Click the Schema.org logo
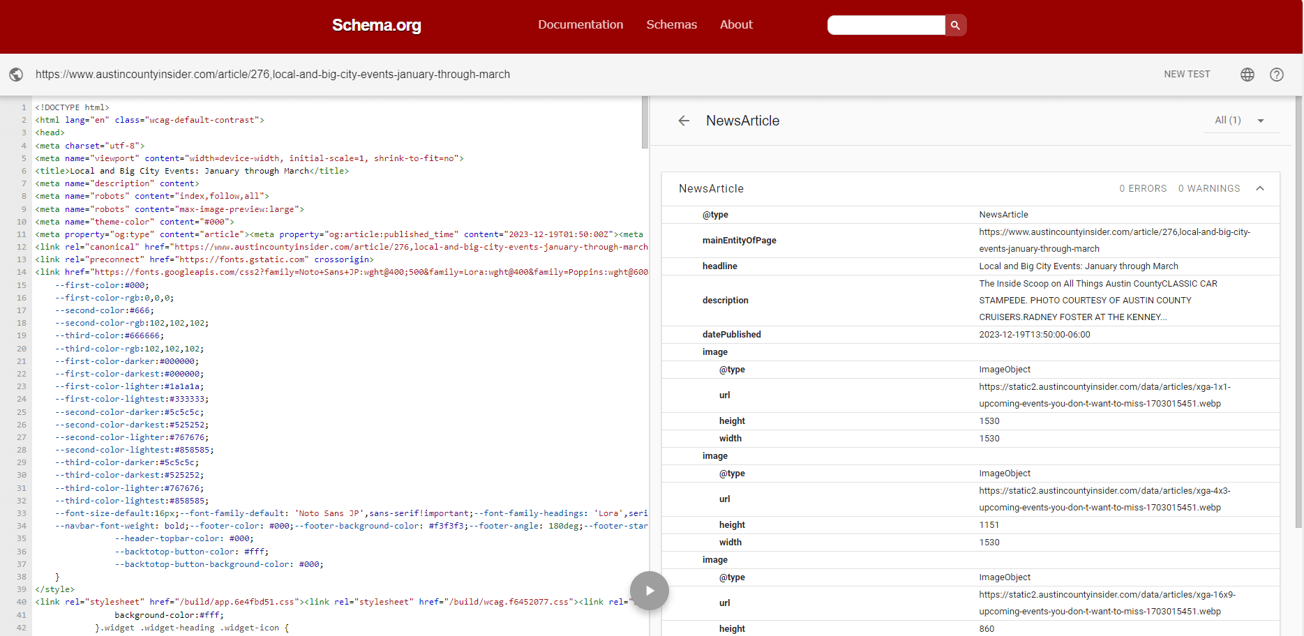The height and width of the screenshot is (636, 1304). tap(376, 25)
